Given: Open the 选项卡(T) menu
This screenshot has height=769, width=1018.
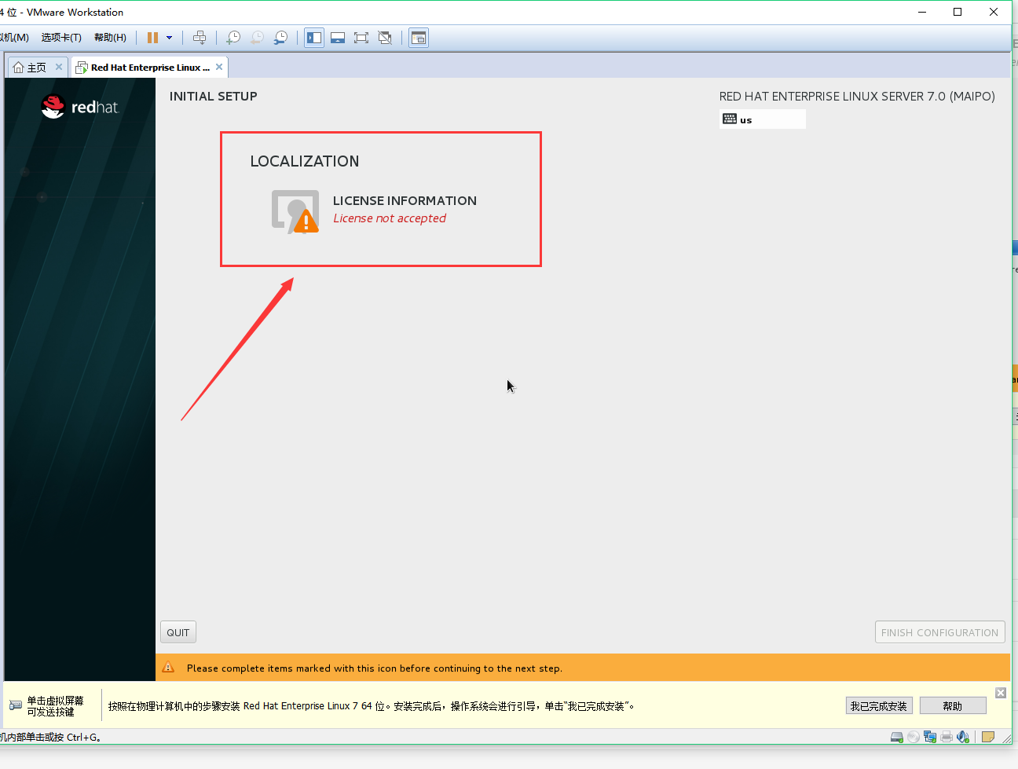Looking at the screenshot, I should pos(61,38).
